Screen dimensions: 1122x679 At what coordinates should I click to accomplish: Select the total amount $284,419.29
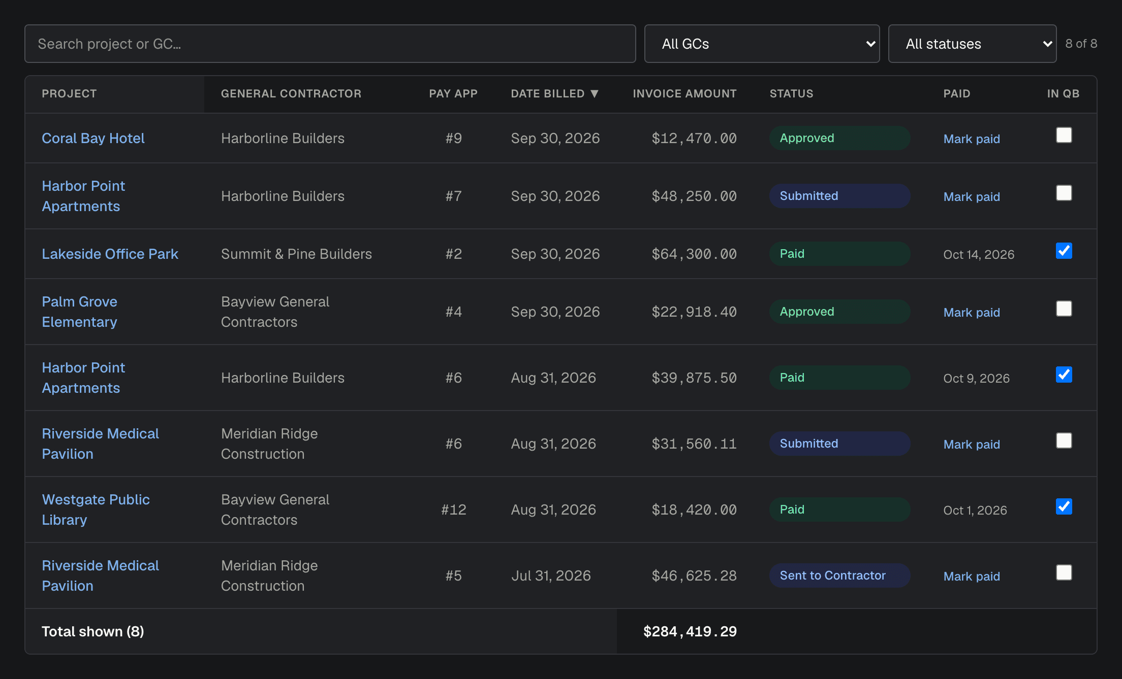tap(690, 631)
